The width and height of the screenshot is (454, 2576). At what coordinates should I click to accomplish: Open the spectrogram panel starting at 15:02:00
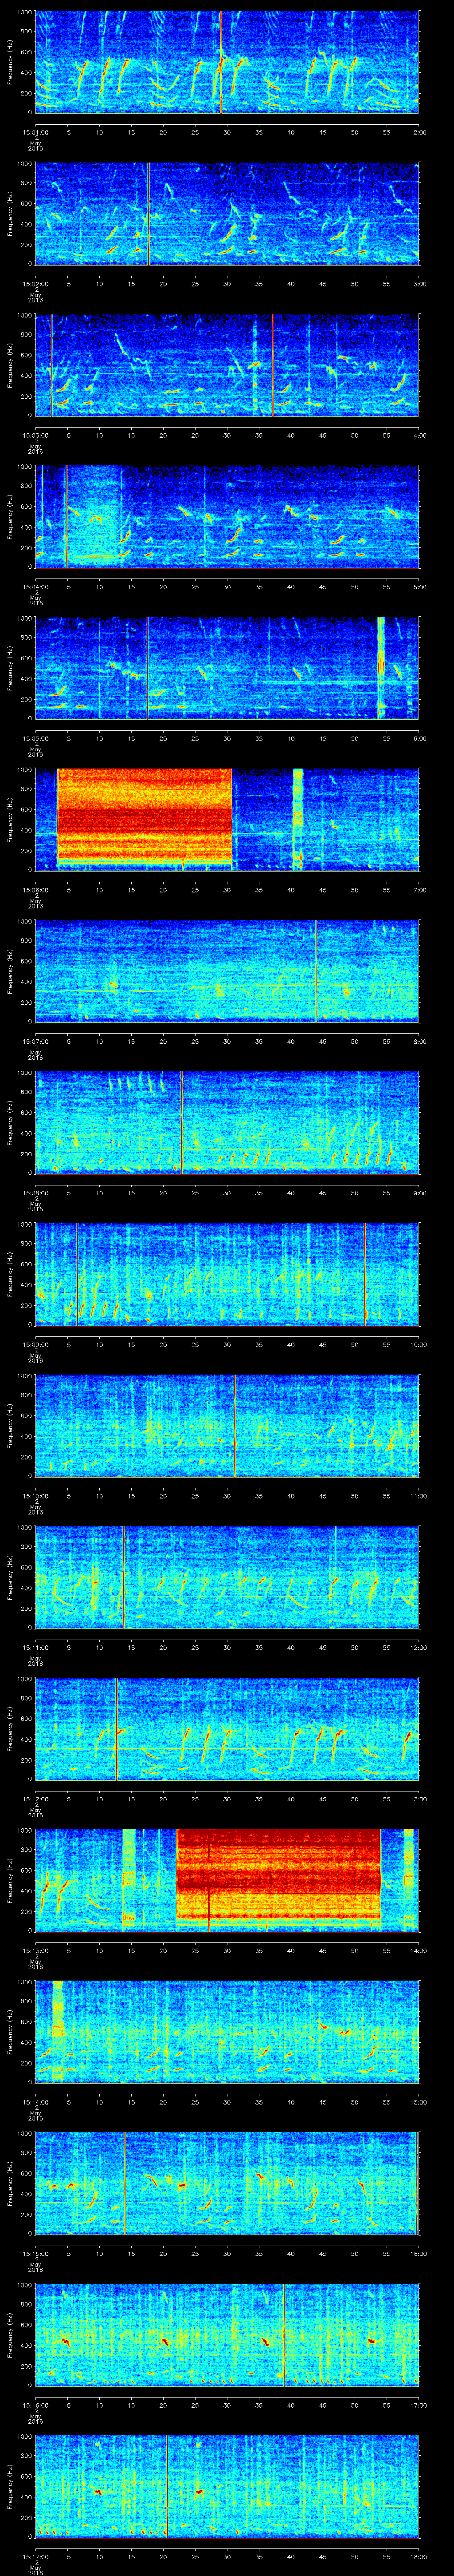click(227, 214)
